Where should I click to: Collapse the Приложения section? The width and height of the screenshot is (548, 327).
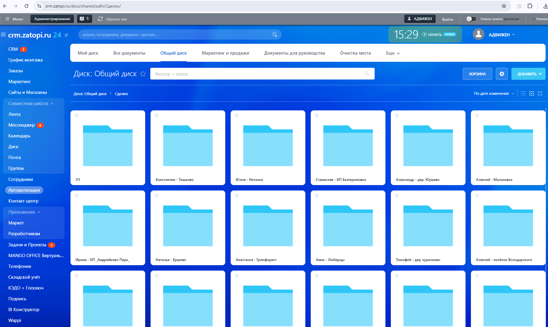point(24,212)
